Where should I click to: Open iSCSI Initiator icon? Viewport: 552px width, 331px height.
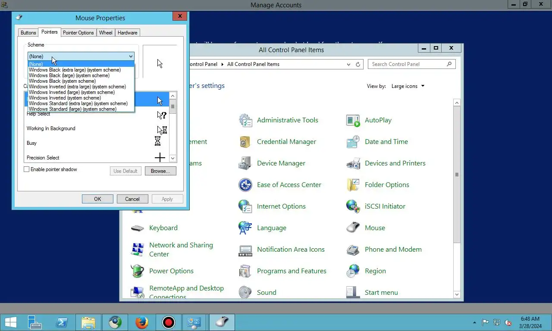coord(353,206)
